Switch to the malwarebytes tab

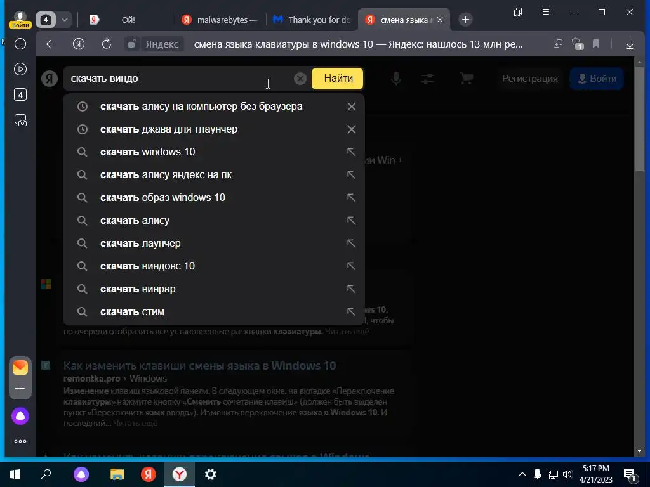[x=220, y=20]
